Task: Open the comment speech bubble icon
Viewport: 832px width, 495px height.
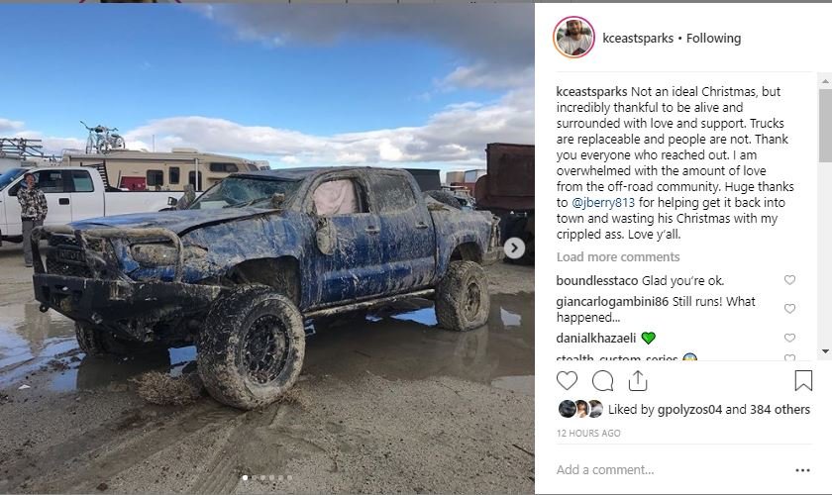Action: tap(603, 381)
